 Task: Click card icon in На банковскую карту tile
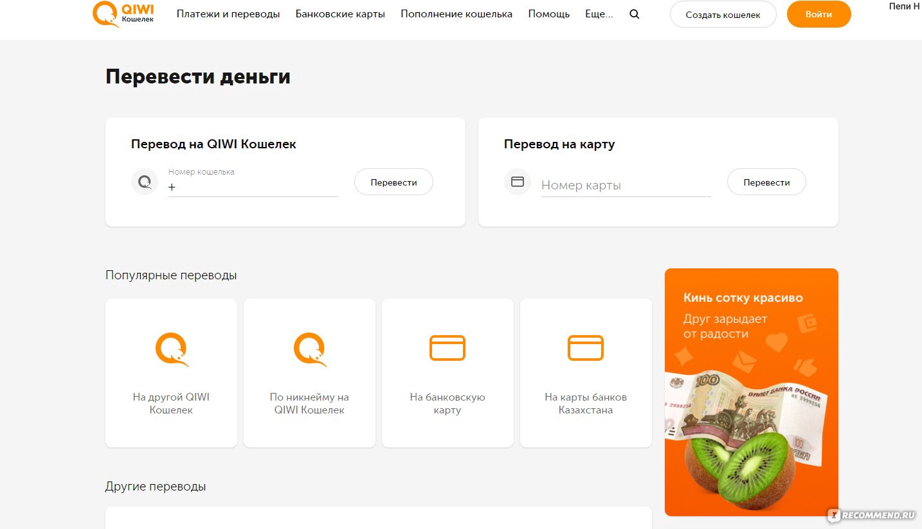447,348
